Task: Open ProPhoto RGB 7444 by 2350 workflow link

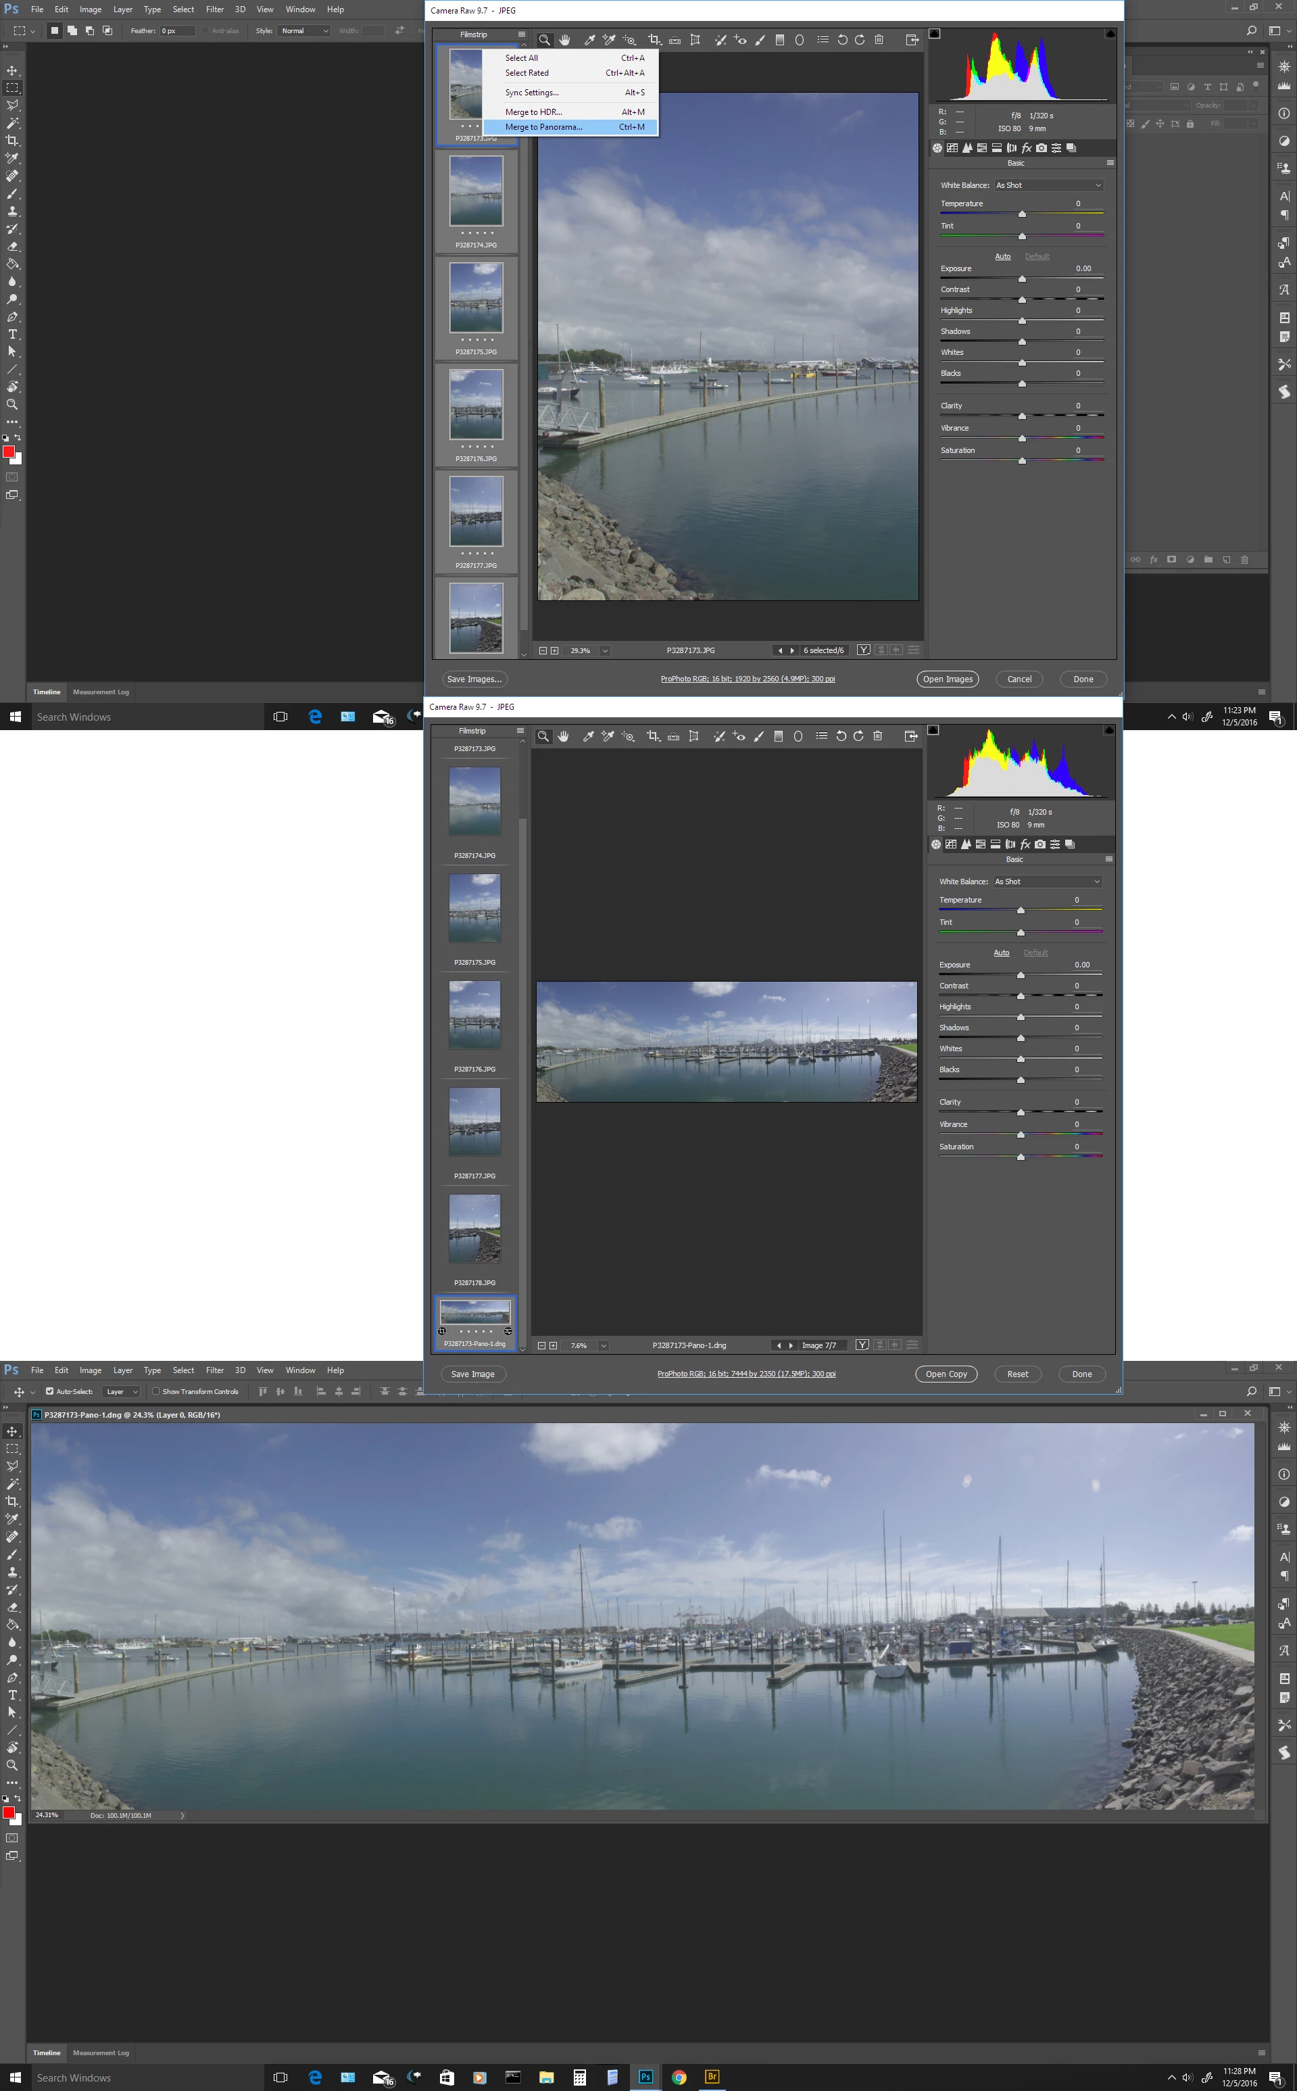Action: point(746,1374)
